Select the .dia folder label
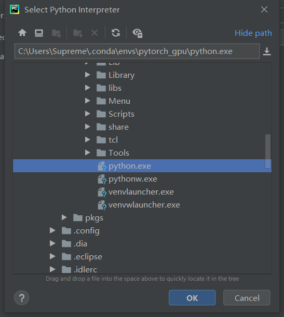 pos(80,244)
